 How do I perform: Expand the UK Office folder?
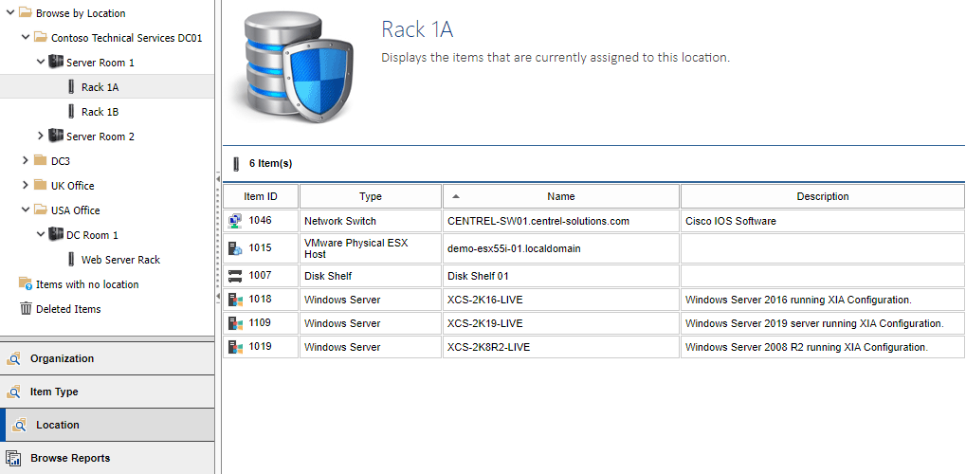(26, 186)
